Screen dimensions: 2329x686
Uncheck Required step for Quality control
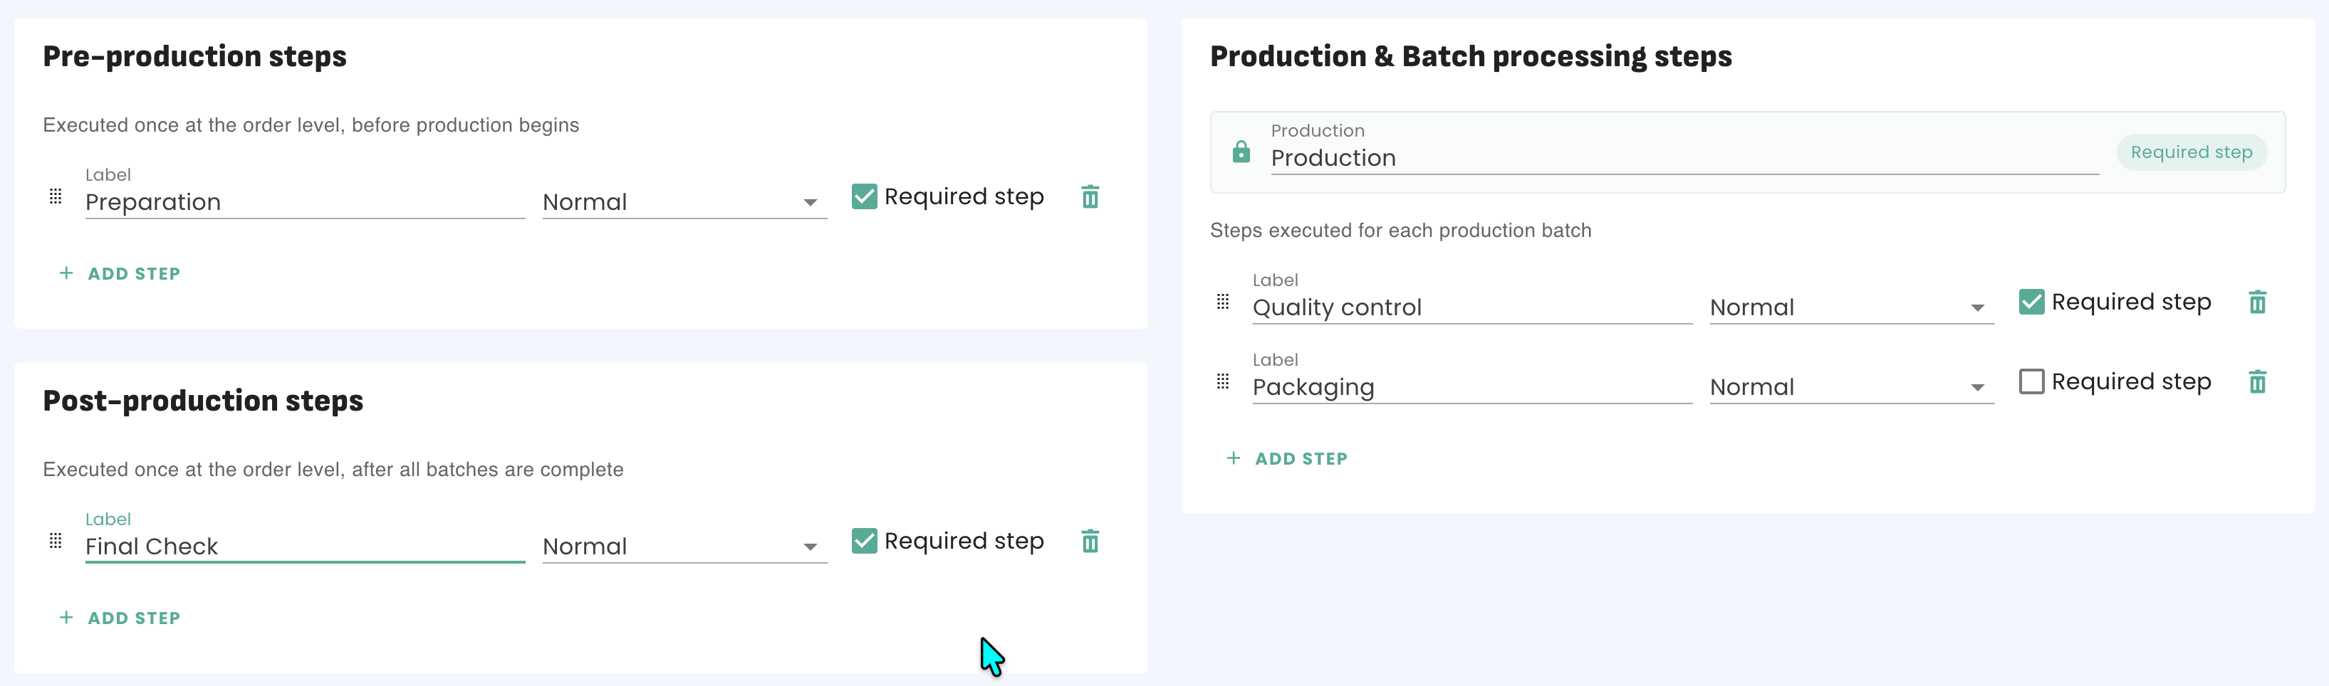tap(2031, 302)
